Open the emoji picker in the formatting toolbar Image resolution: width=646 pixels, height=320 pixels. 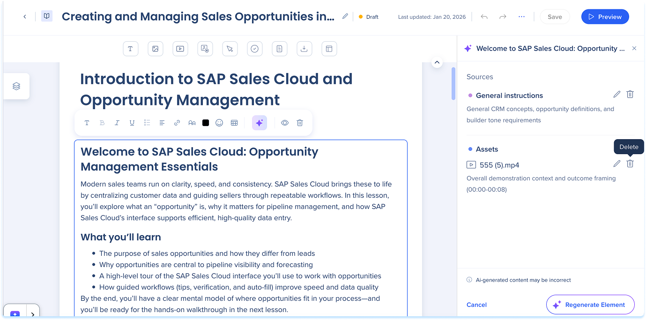[219, 123]
